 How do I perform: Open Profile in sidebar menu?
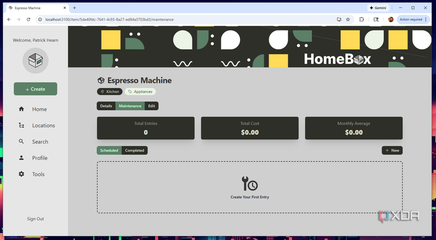click(x=40, y=158)
